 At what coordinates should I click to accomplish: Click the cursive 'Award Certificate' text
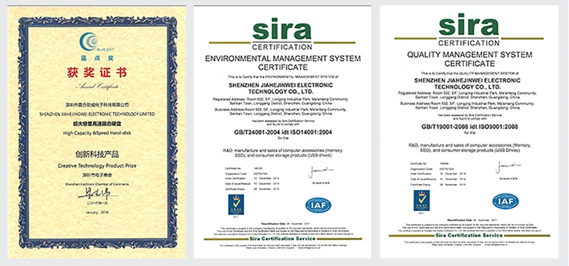tap(97, 86)
